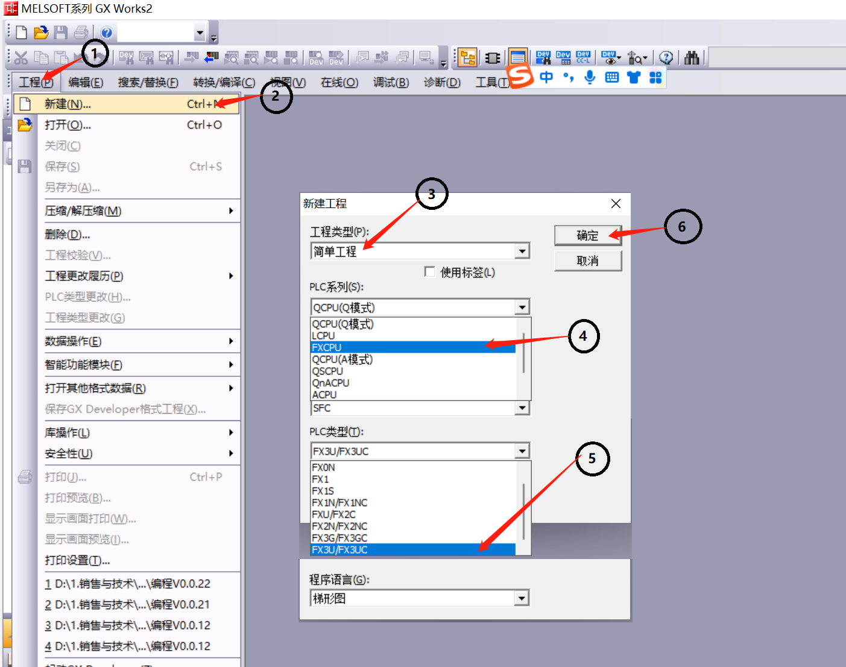Open the 转换/编译 menu

click(224, 82)
